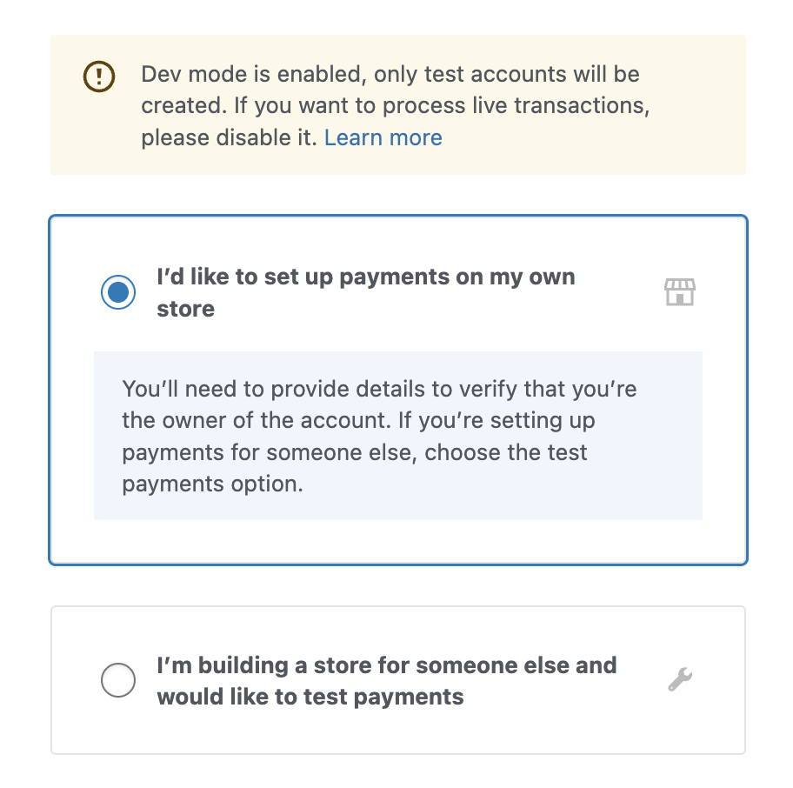
Task: Select the own store payments radio button
Action: point(118,292)
